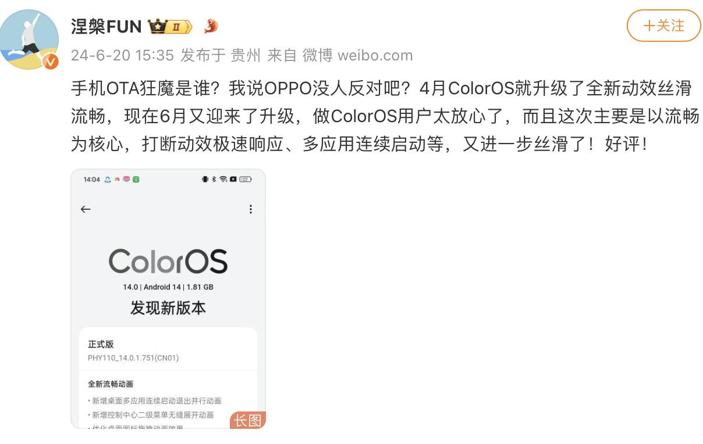Click the red fish badge icon
This screenshot has width=703, height=444.
coord(211,26)
